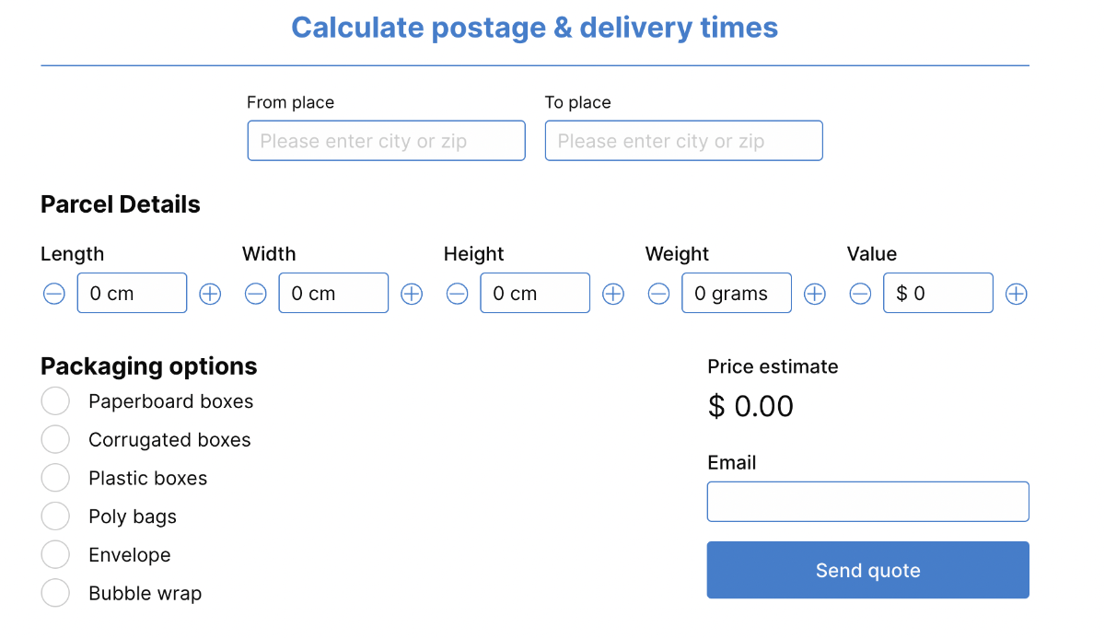Viewport: 1105px width, 638px height.
Task: Decrease Value with the minus icon
Action: click(x=860, y=294)
